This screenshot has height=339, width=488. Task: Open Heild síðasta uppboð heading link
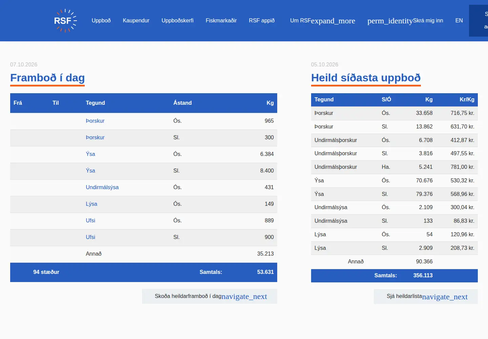(366, 78)
